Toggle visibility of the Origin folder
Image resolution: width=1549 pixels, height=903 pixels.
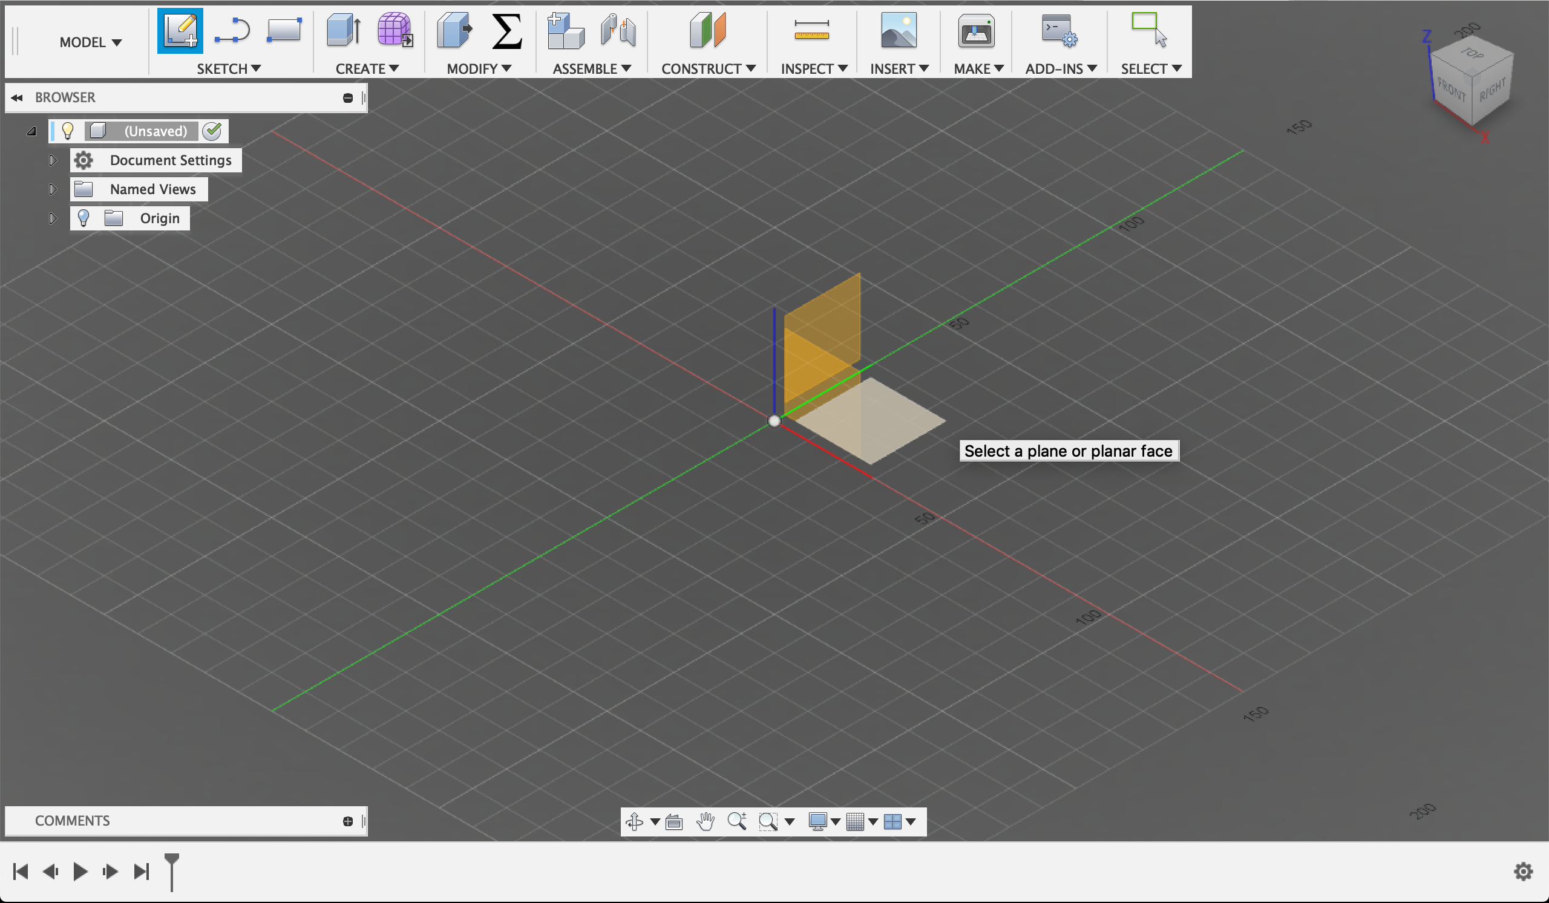tap(84, 218)
